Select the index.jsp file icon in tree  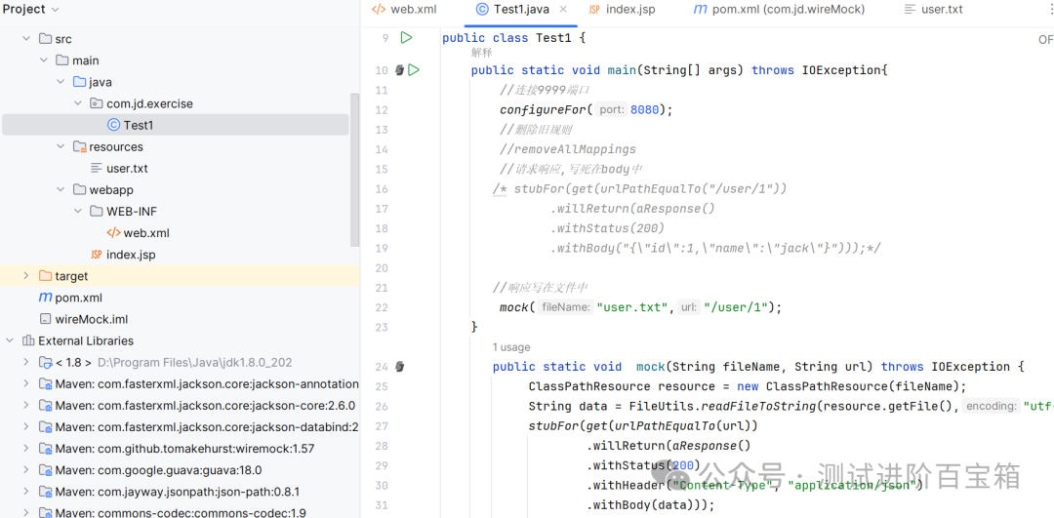click(x=97, y=255)
